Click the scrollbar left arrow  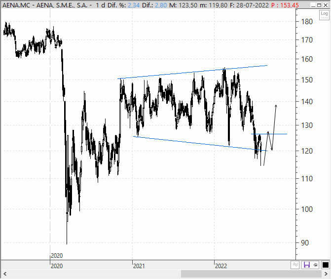click(5, 274)
